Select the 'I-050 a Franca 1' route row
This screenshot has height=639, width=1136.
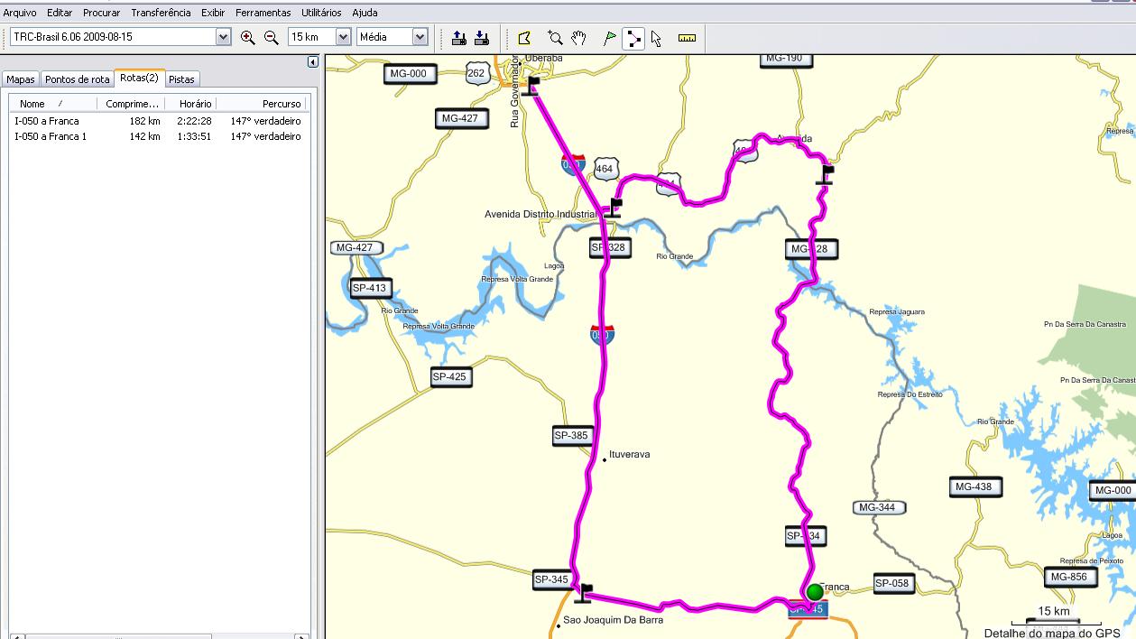[51, 136]
